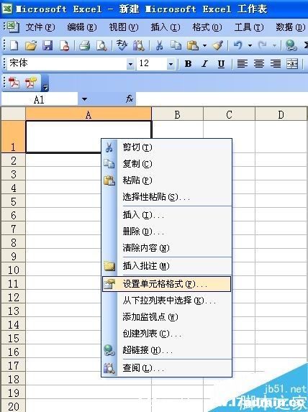Screen dimensions: 308x412
Task: Click the New workbook icon
Action: point(14,46)
